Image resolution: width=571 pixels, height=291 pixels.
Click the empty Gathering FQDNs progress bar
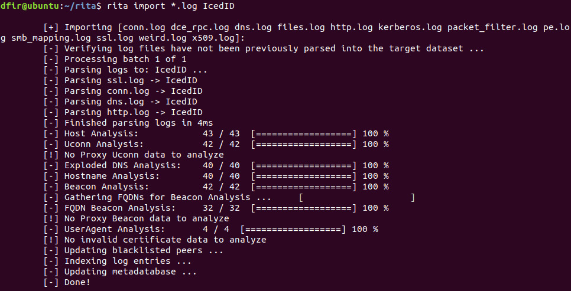point(357,198)
